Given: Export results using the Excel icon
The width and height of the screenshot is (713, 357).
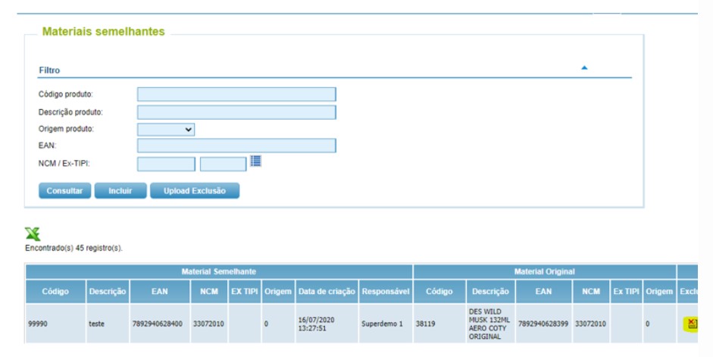Looking at the screenshot, I should point(33,233).
